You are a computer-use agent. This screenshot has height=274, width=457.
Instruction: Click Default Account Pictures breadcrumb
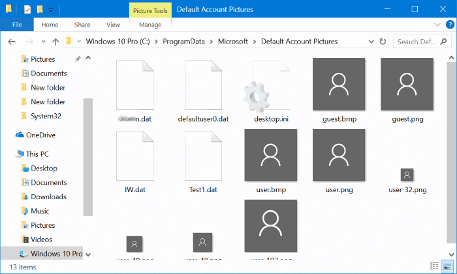coord(299,42)
